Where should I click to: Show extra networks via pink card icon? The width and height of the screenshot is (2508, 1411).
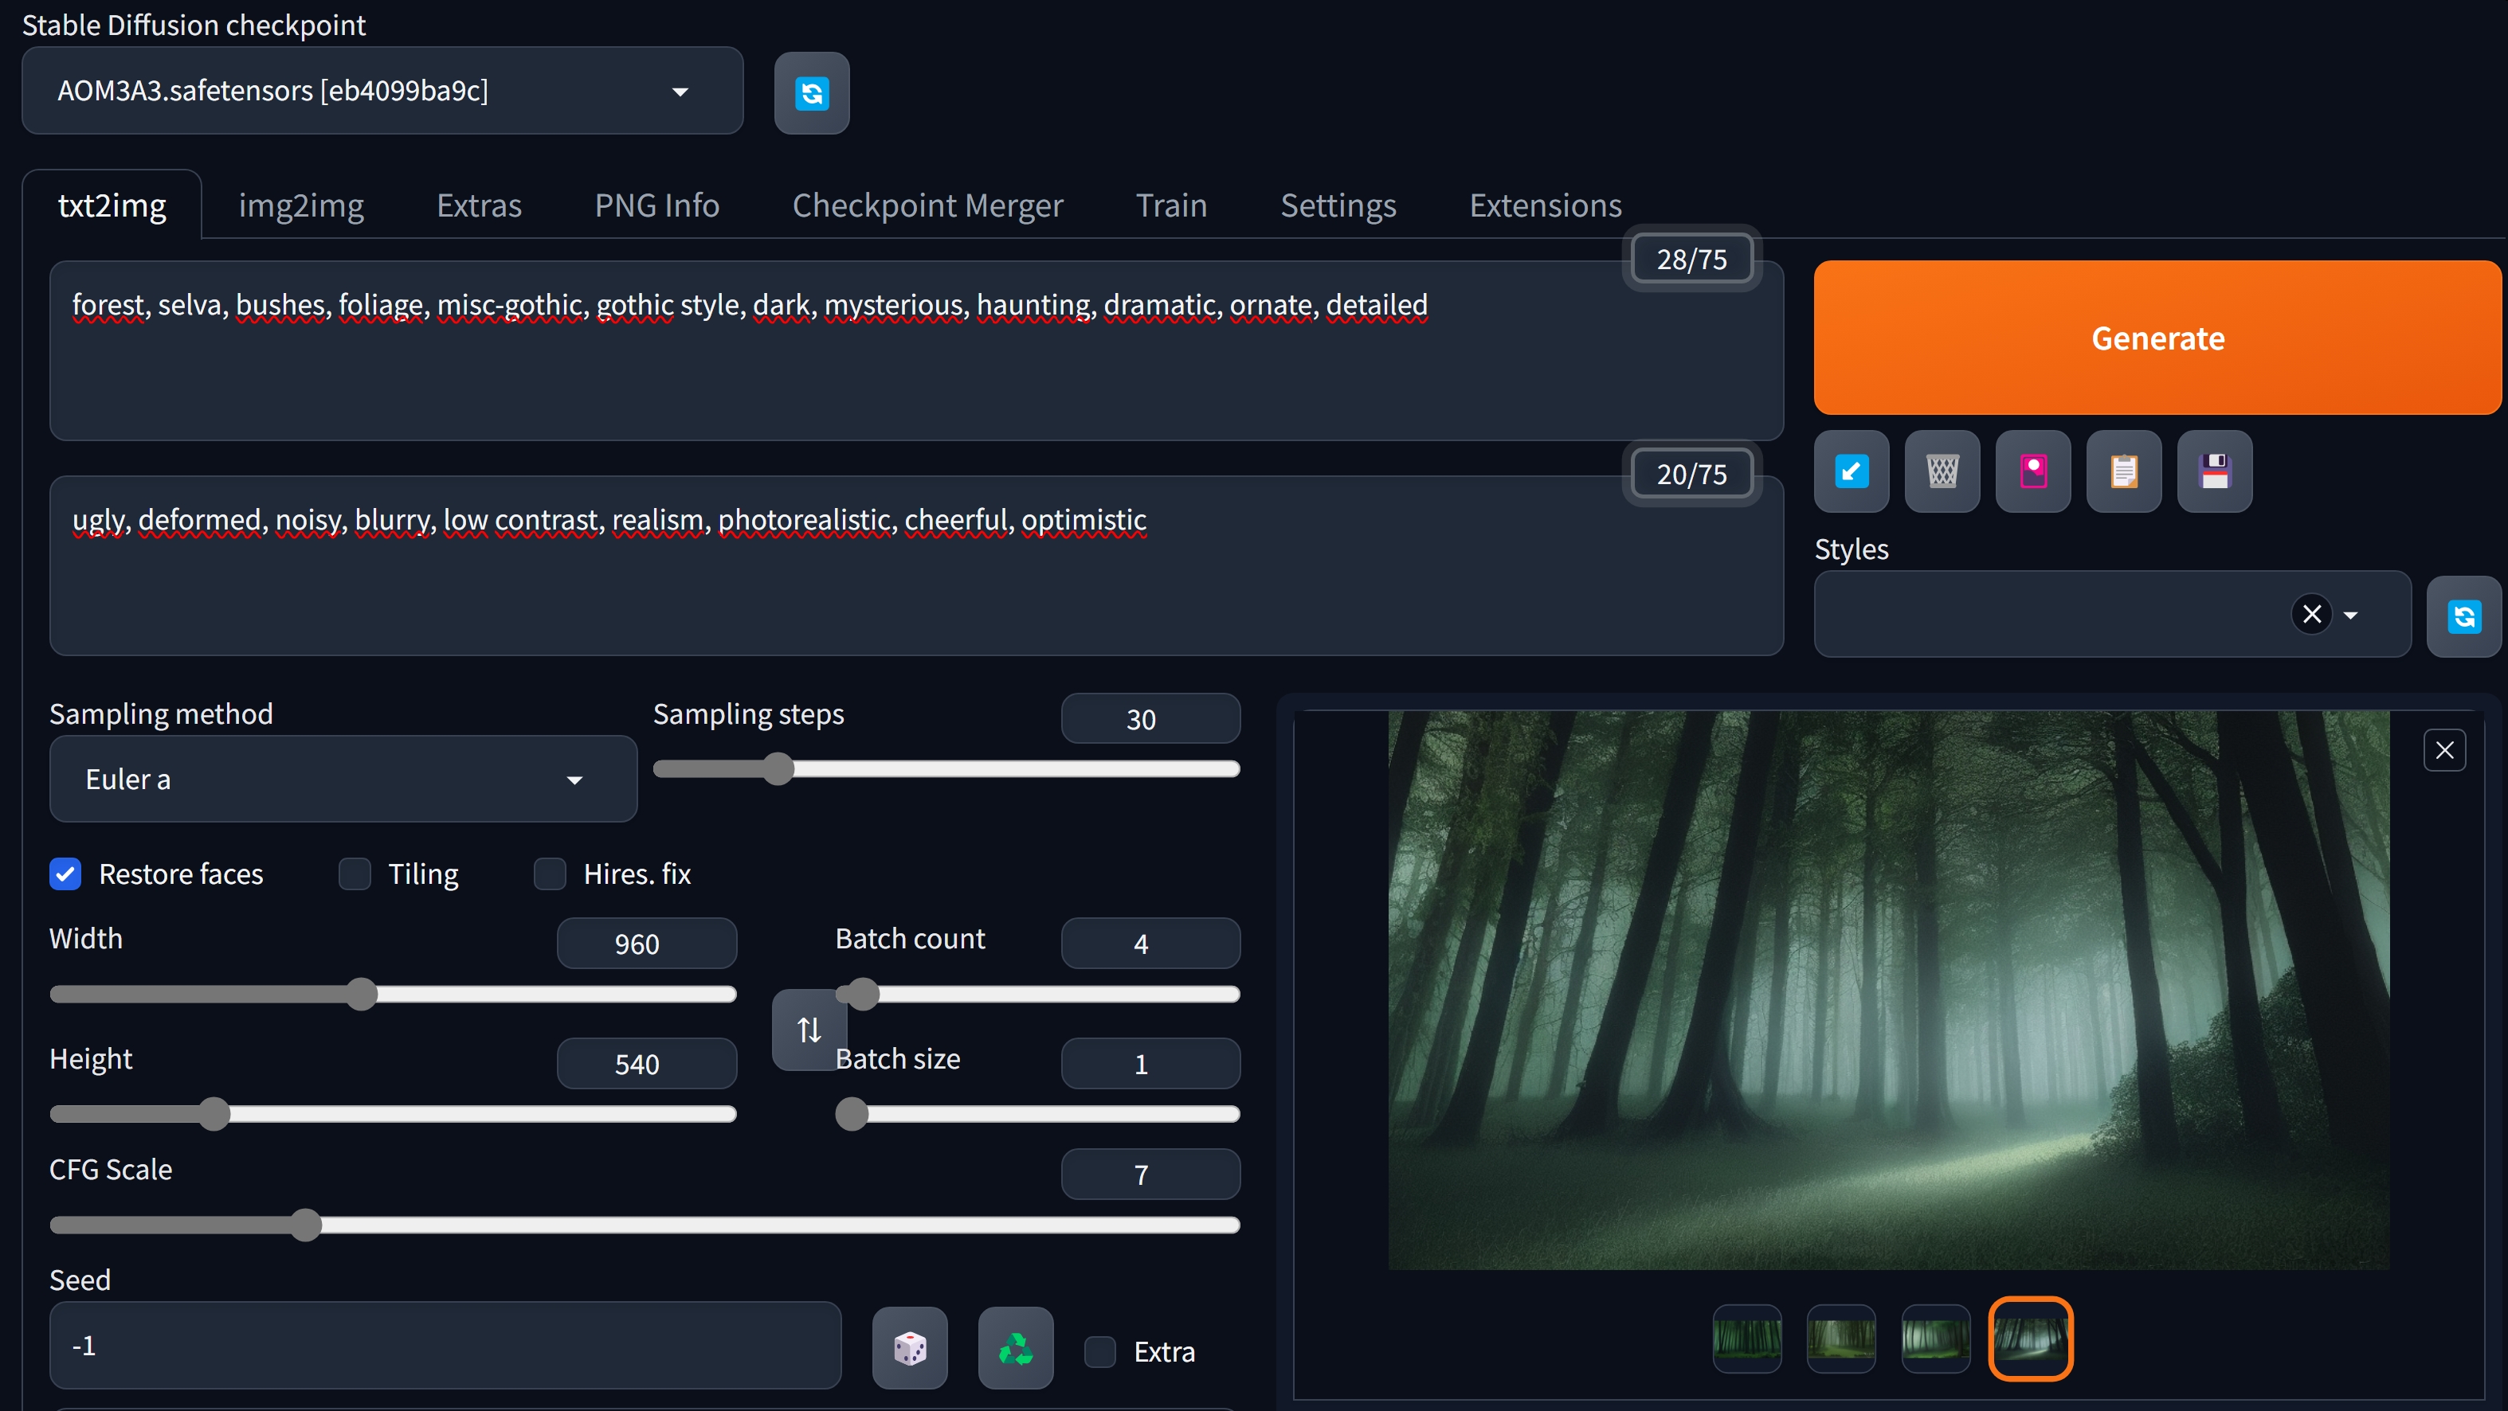pos(2033,472)
